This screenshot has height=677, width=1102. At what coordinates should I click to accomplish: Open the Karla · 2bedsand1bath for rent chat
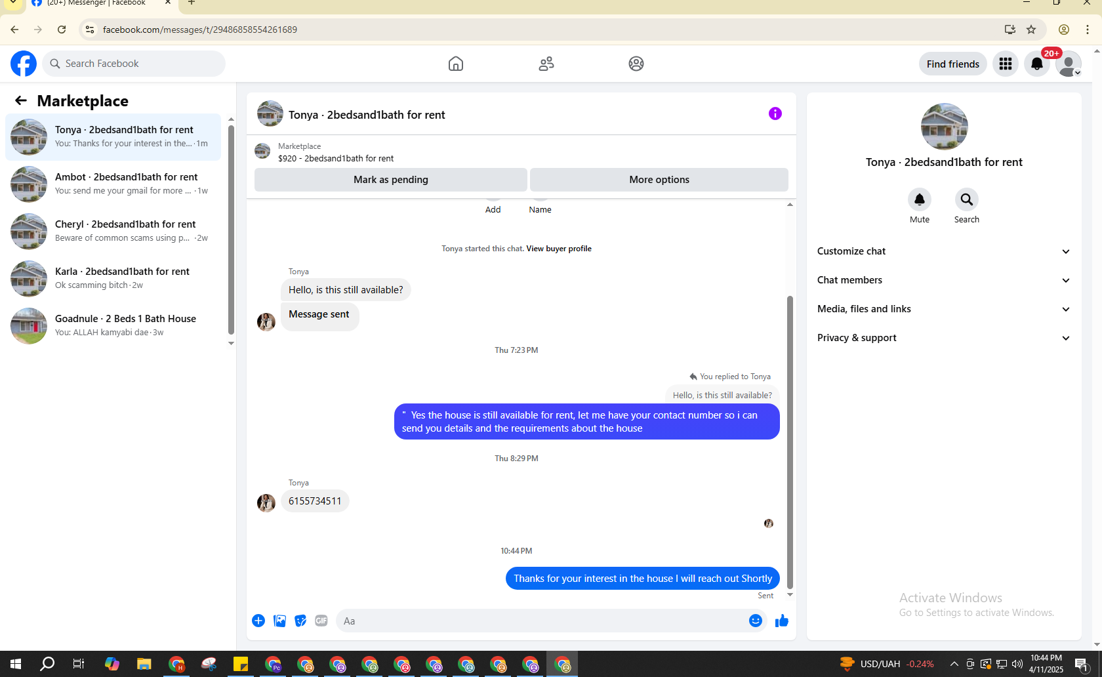click(x=113, y=278)
